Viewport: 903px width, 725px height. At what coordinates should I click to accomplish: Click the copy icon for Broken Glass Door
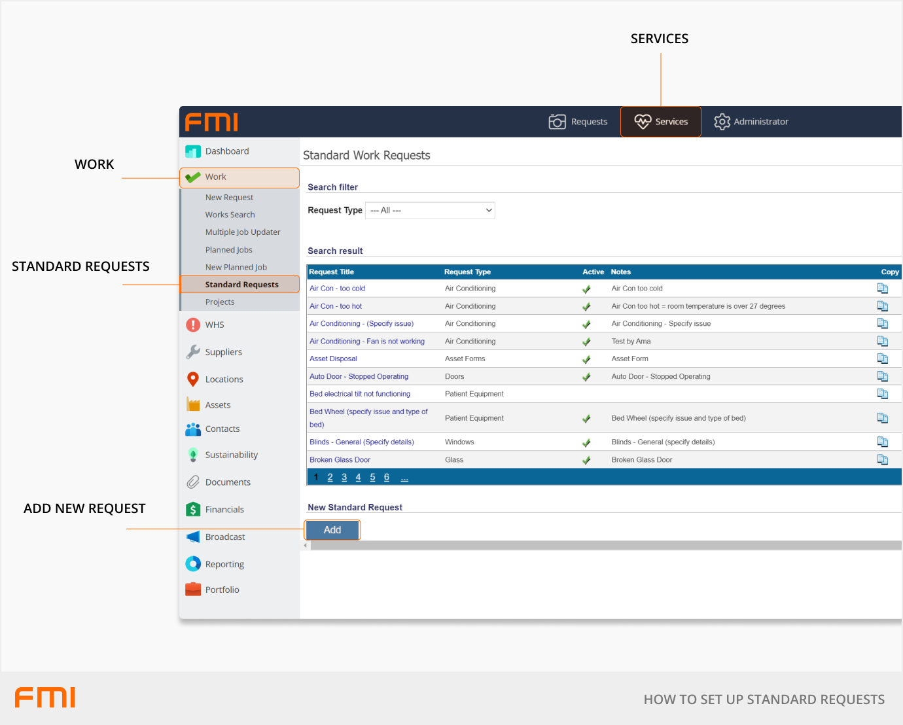click(x=882, y=460)
